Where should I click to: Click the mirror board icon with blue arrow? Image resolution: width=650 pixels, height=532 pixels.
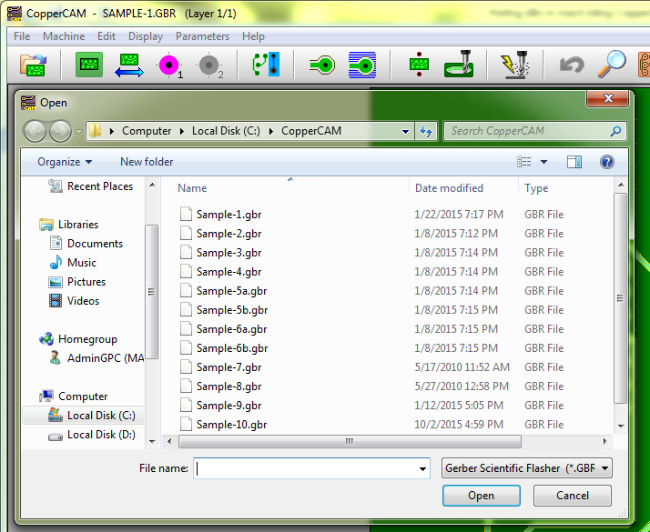click(129, 65)
